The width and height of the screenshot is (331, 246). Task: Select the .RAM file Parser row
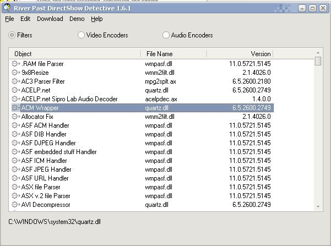tap(142, 64)
